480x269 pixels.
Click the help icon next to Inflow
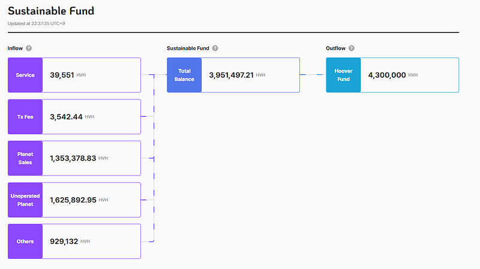point(29,49)
